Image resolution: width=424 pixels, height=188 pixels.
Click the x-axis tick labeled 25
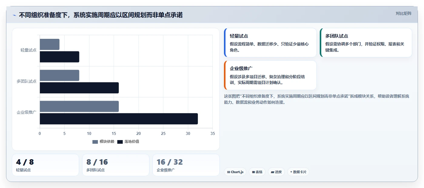(163, 133)
